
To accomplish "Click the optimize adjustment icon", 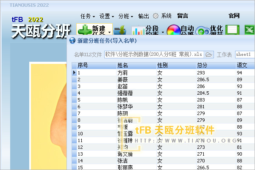I will [x=202, y=31].
